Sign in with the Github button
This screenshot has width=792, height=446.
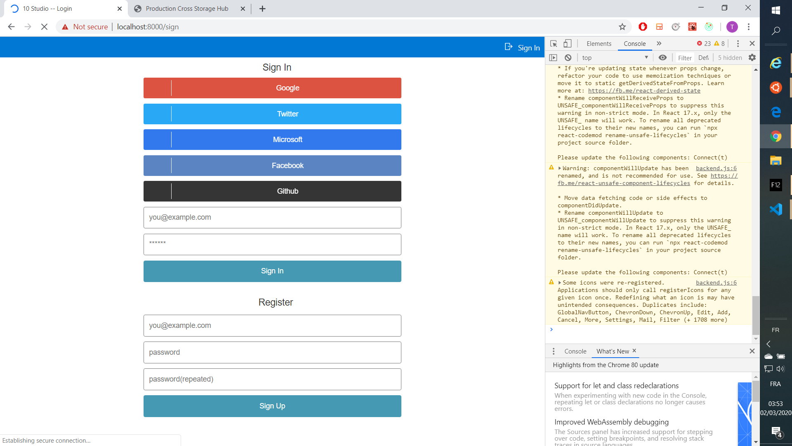(272, 191)
